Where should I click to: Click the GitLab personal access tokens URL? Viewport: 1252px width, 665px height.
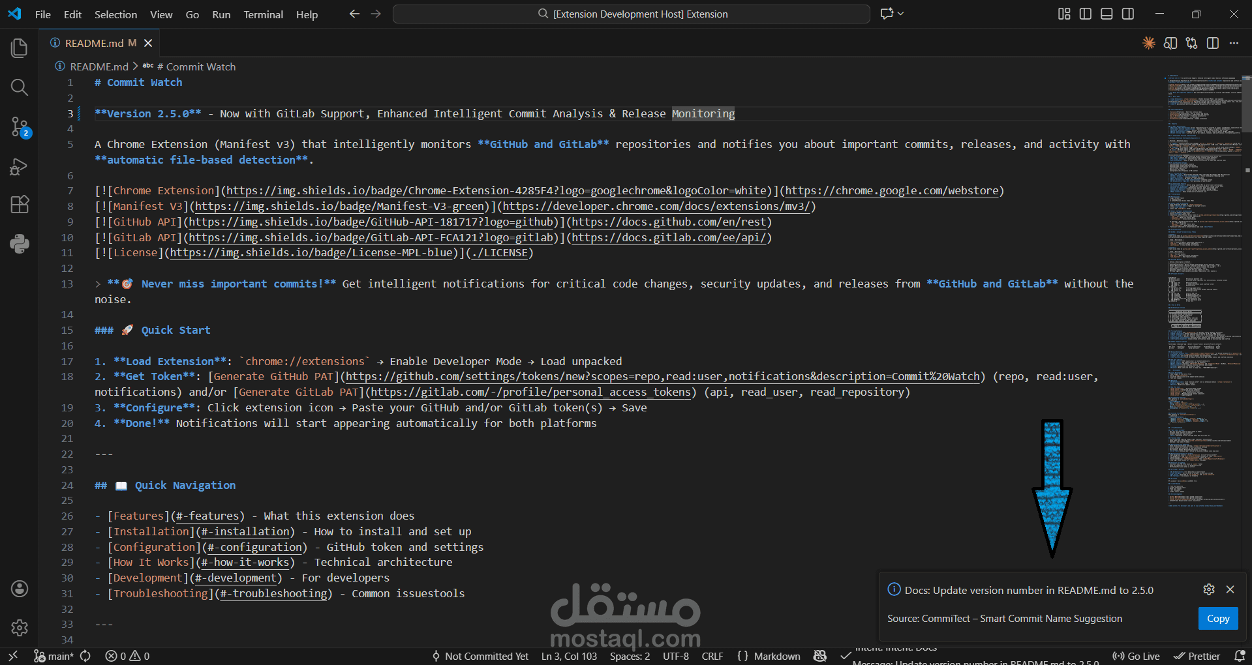pyautogui.click(x=530, y=392)
